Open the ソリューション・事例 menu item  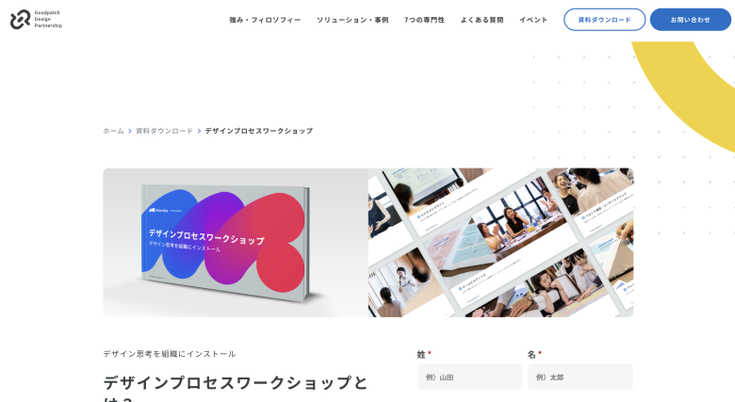tap(352, 20)
